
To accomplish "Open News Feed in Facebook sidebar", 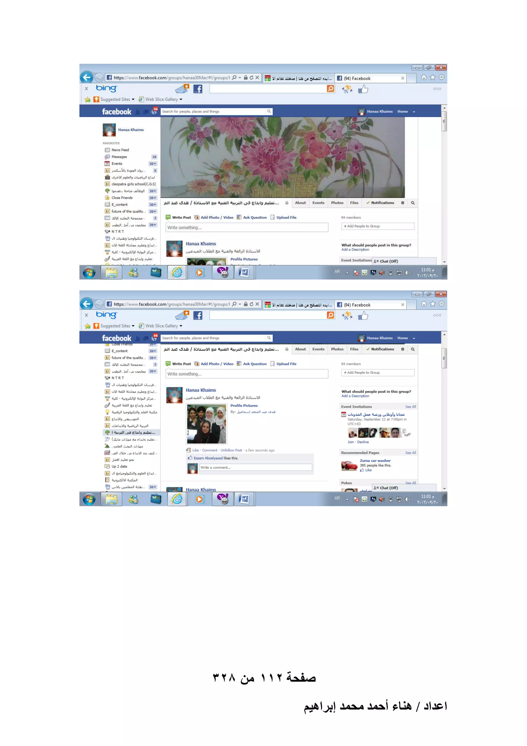I will [120, 150].
